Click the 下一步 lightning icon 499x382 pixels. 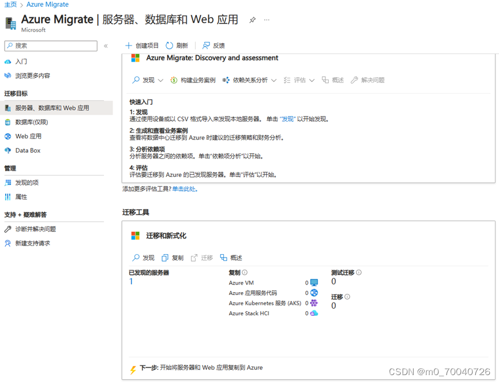[x=133, y=369]
